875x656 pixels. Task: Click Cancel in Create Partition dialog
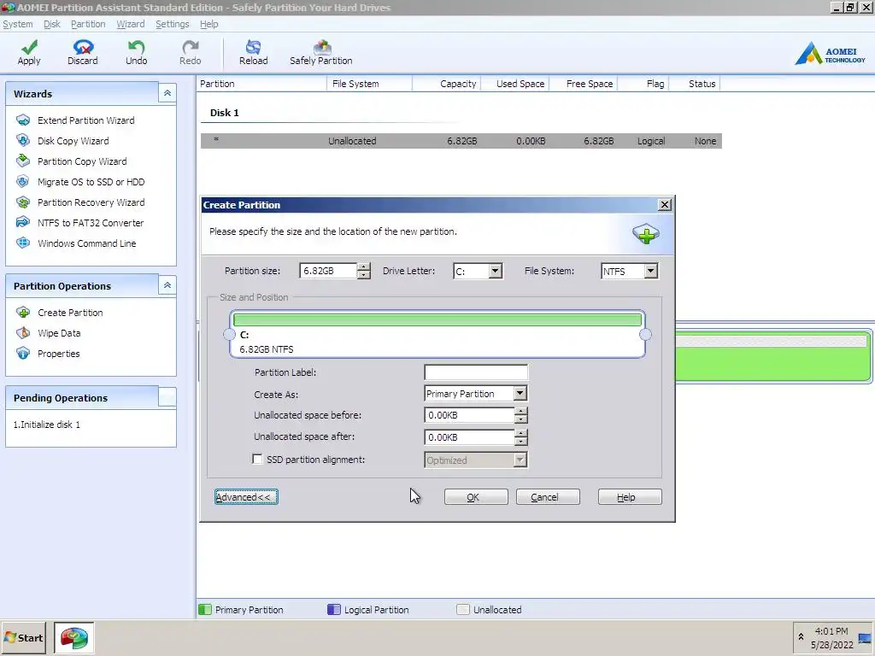[x=548, y=497]
